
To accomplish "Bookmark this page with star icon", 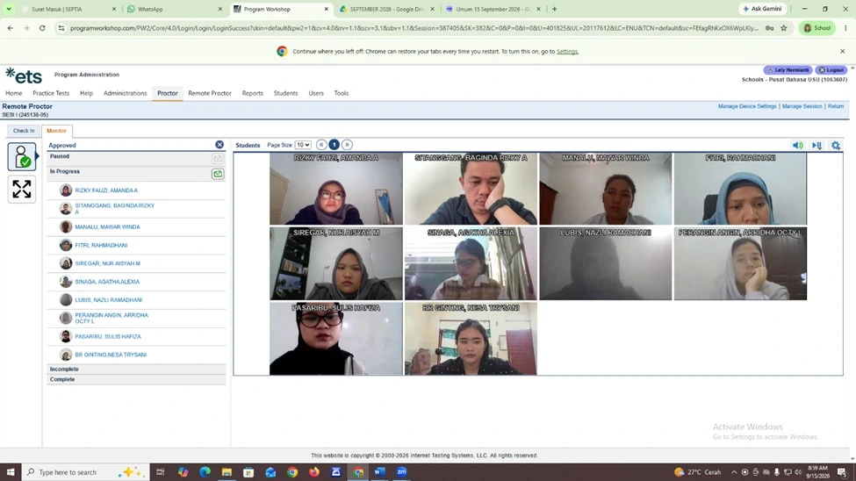I will click(x=784, y=28).
